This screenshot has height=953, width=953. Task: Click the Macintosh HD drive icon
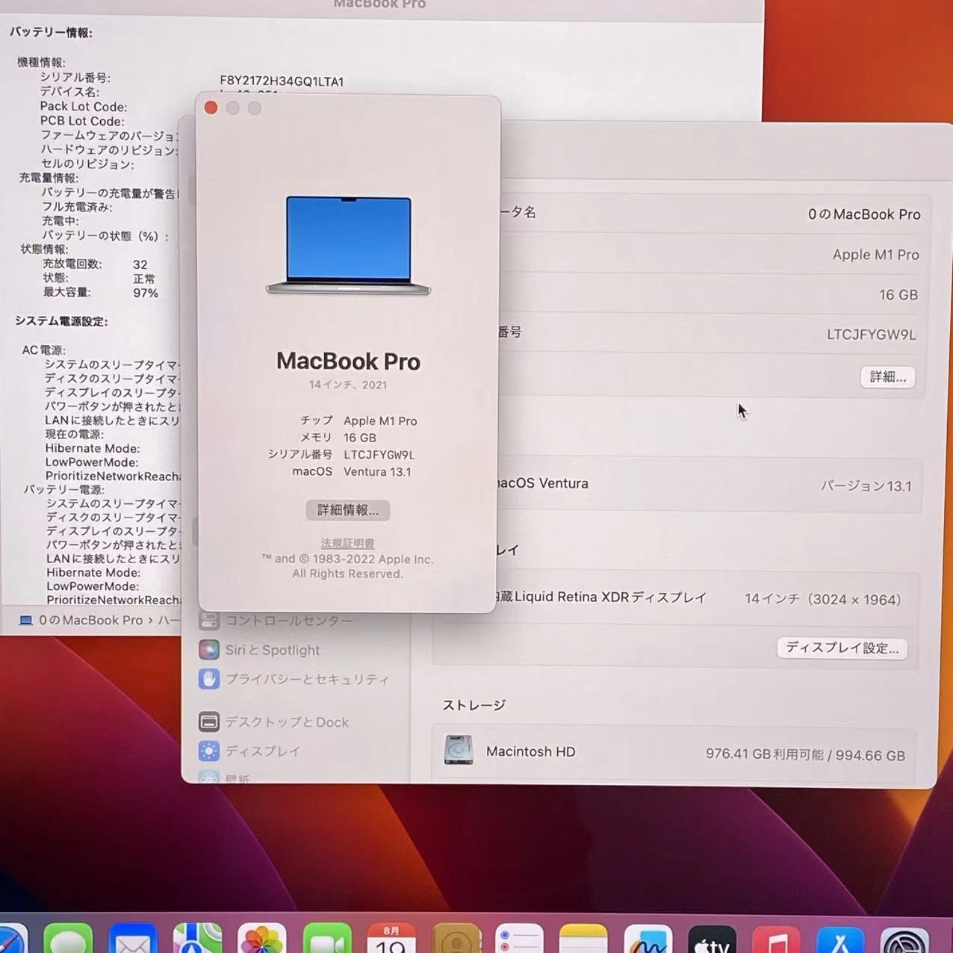click(x=459, y=751)
